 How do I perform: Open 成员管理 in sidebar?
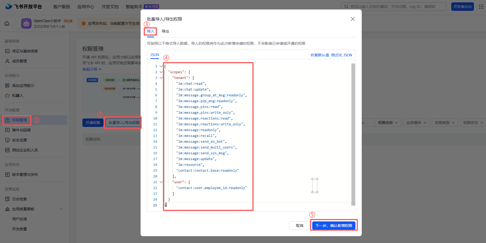click(19, 61)
